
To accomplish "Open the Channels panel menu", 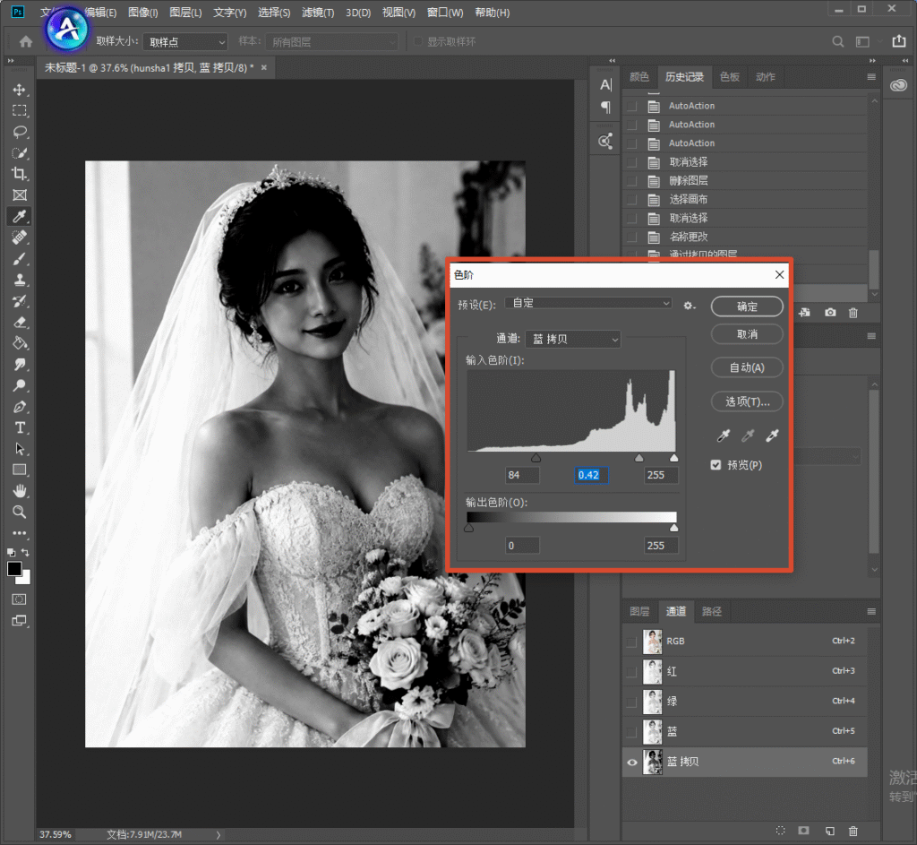I will [x=870, y=611].
